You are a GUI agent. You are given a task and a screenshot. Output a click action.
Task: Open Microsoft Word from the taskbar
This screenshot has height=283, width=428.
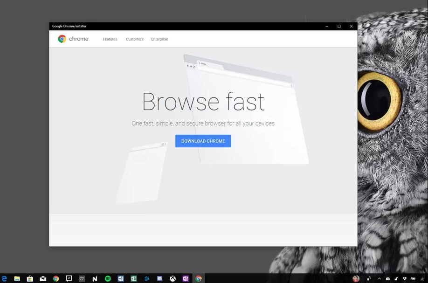(x=121, y=278)
